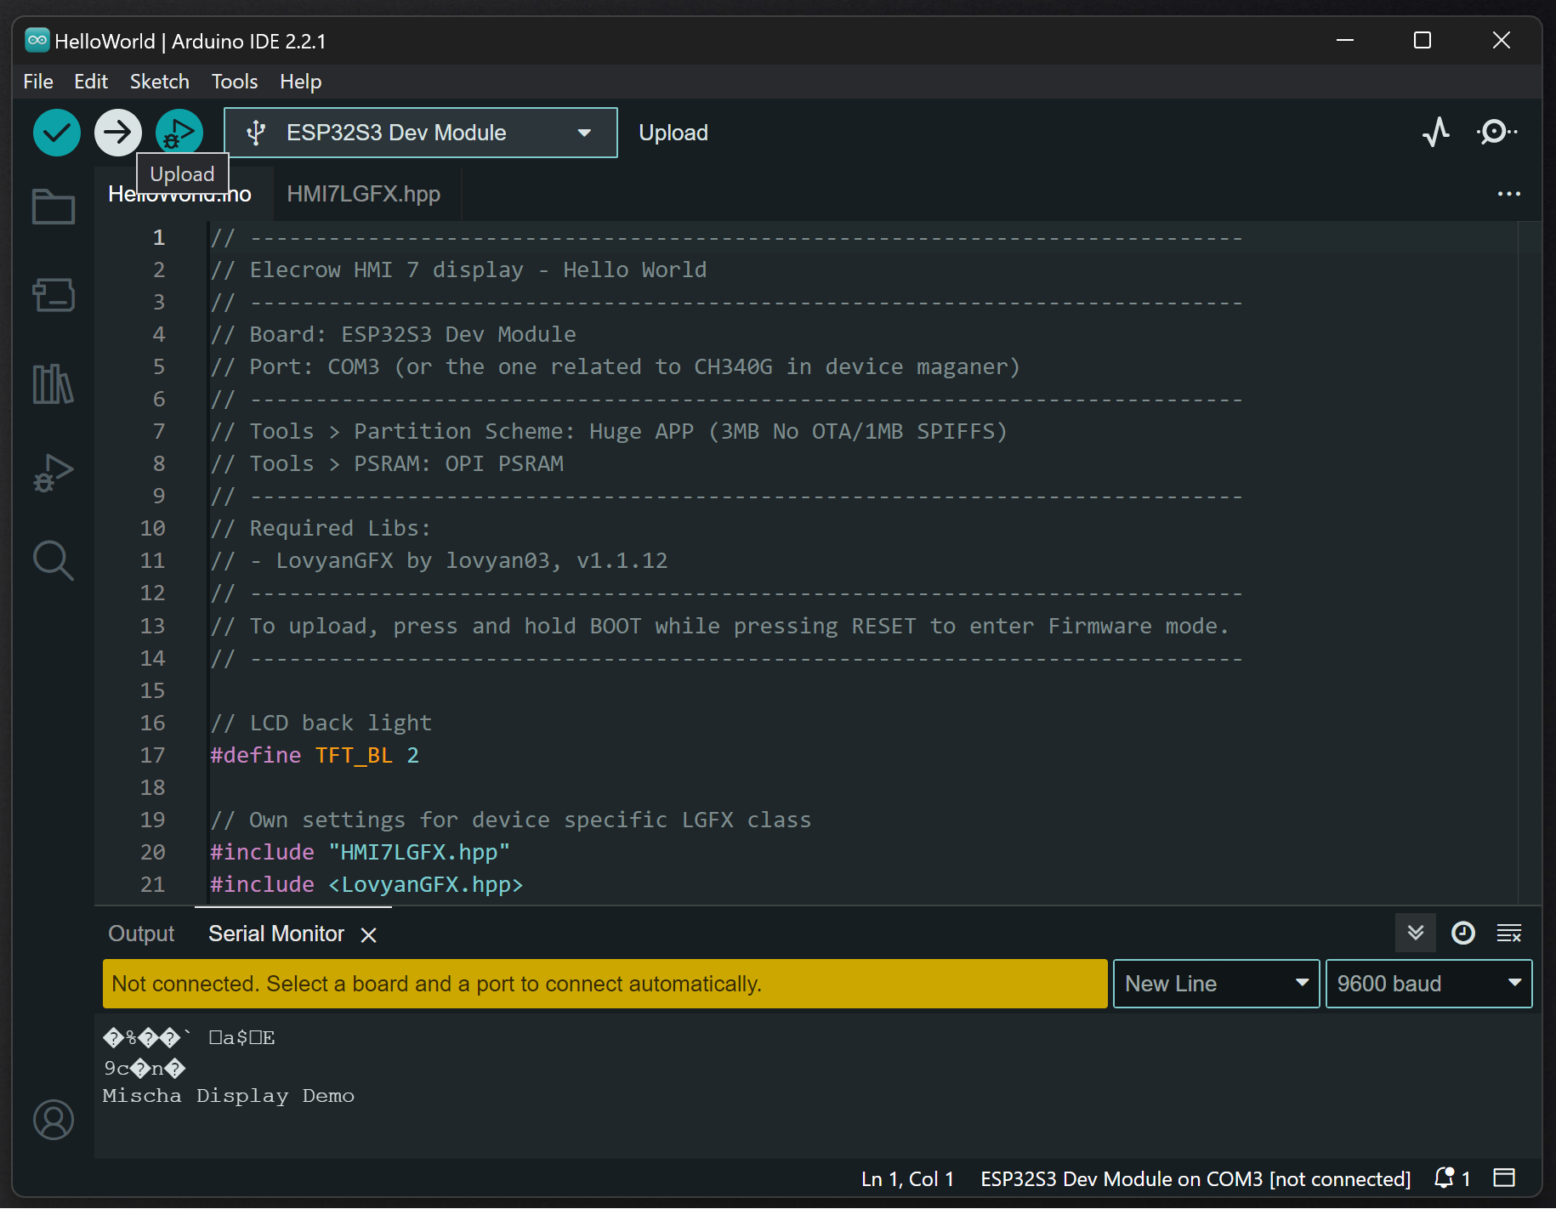Screen dimensions: 1556x1209
Task: Open the Serial Plotter waveform icon
Action: click(1436, 132)
